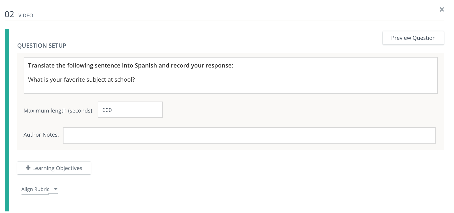Click the QUESTION SETUP heading

pos(42,46)
